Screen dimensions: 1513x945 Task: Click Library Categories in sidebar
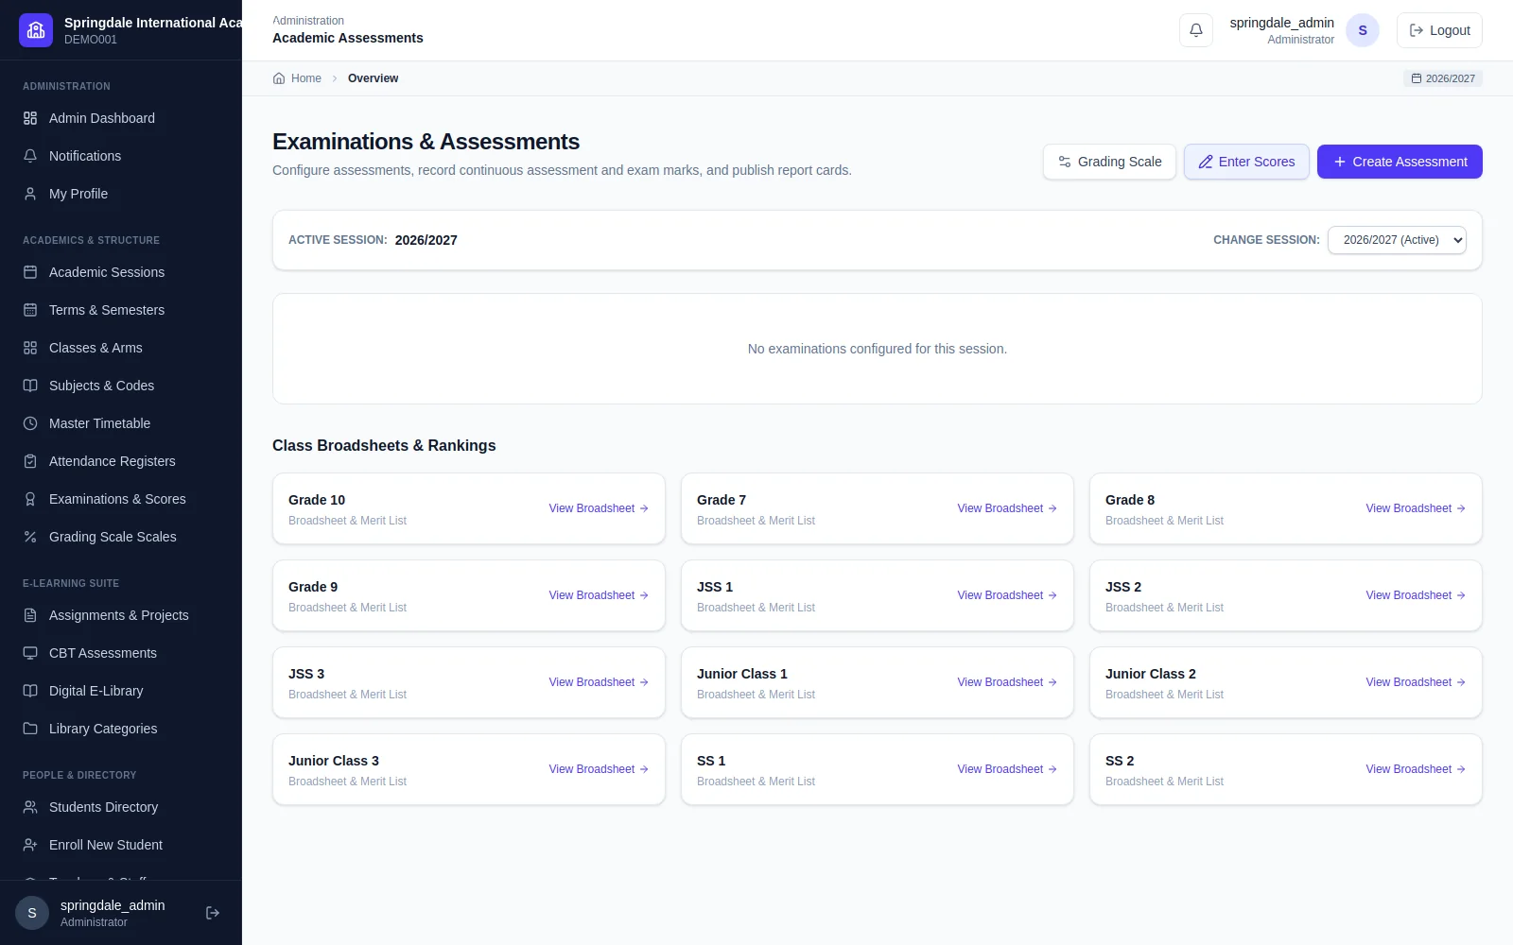click(121, 729)
